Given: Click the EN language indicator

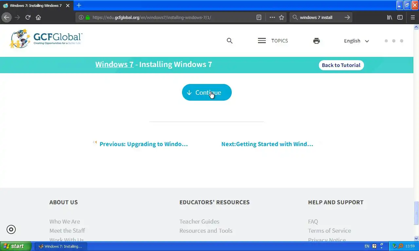Looking at the screenshot, I should (x=367, y=246).
